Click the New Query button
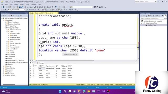The image size is (168, 94). (29, 7)
